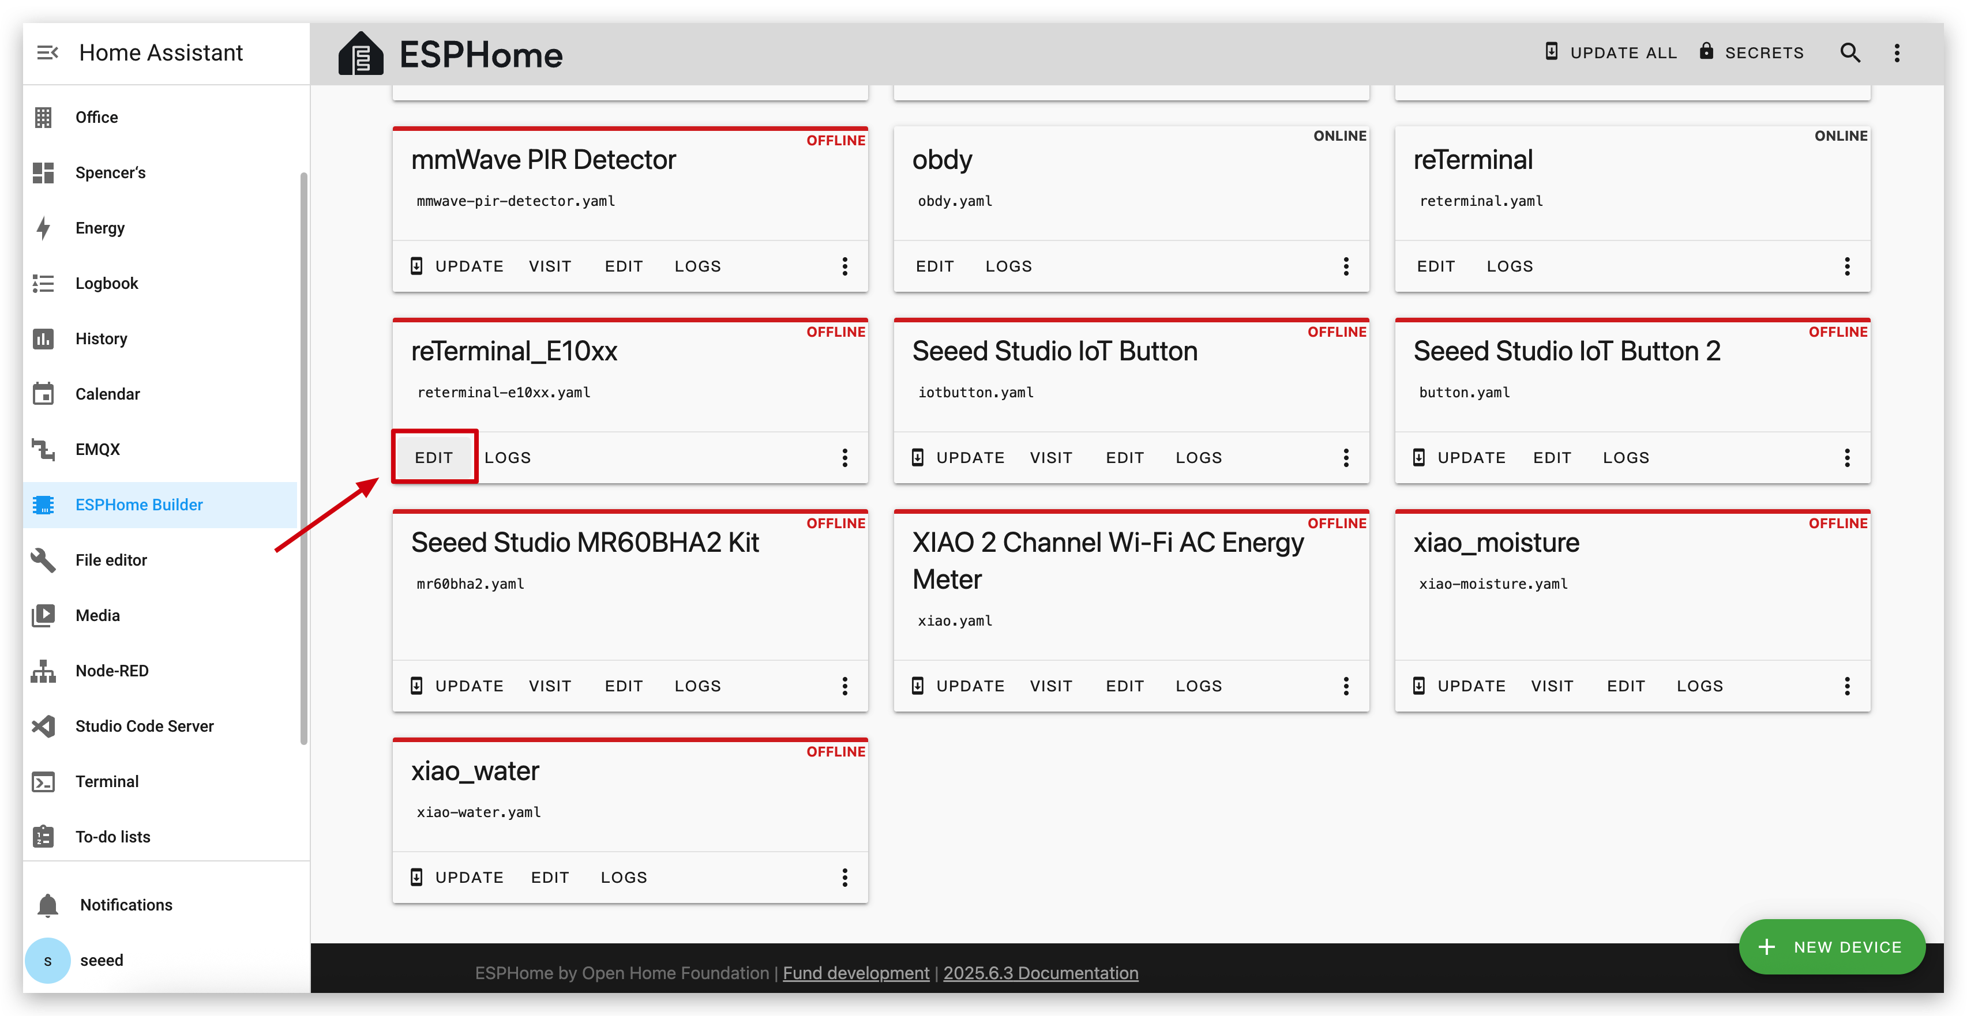Viewport: 1967px width, 1016px height.
Task: Open Spencer's dashboard icon
Action: [x=43, y=172]
